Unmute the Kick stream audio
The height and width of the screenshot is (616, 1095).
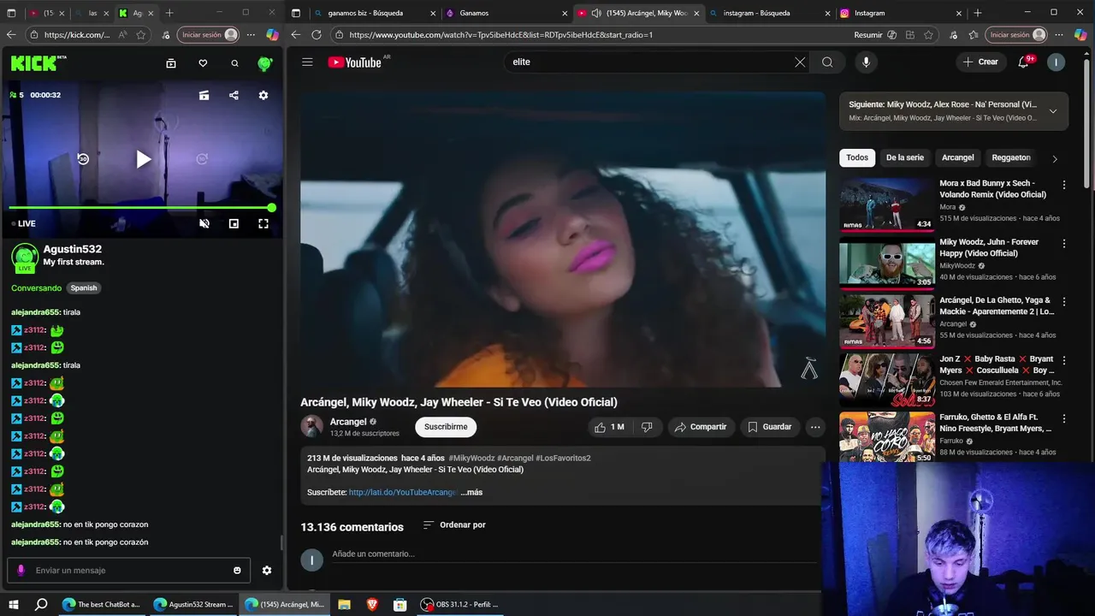[204, 223]
